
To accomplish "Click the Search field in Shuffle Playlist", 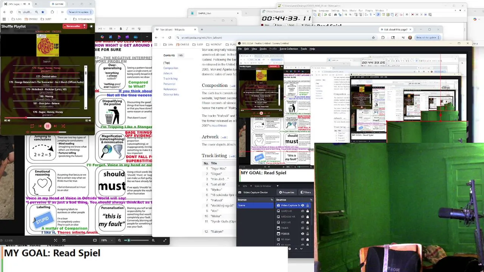I will coord(47,62).
